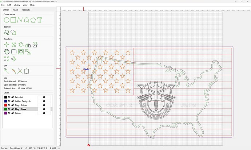Select the Extra Art layer row
251x150 pixels.
pyautogui.click(x=28, y=97)
